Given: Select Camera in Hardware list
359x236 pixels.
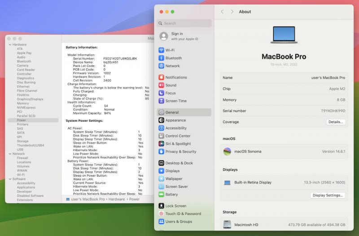Looking at the screenshot, I should click(x=23, y=66).
